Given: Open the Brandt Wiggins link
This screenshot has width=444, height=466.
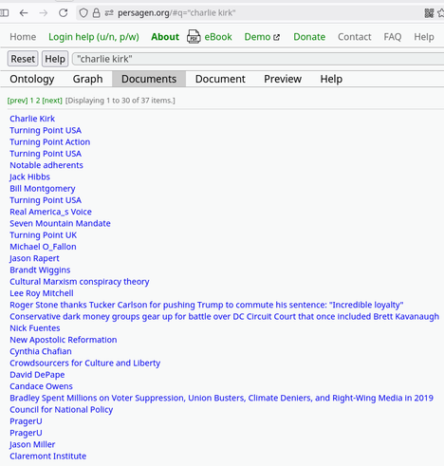Looking at the screenshot, I should [x=40, y=270].
